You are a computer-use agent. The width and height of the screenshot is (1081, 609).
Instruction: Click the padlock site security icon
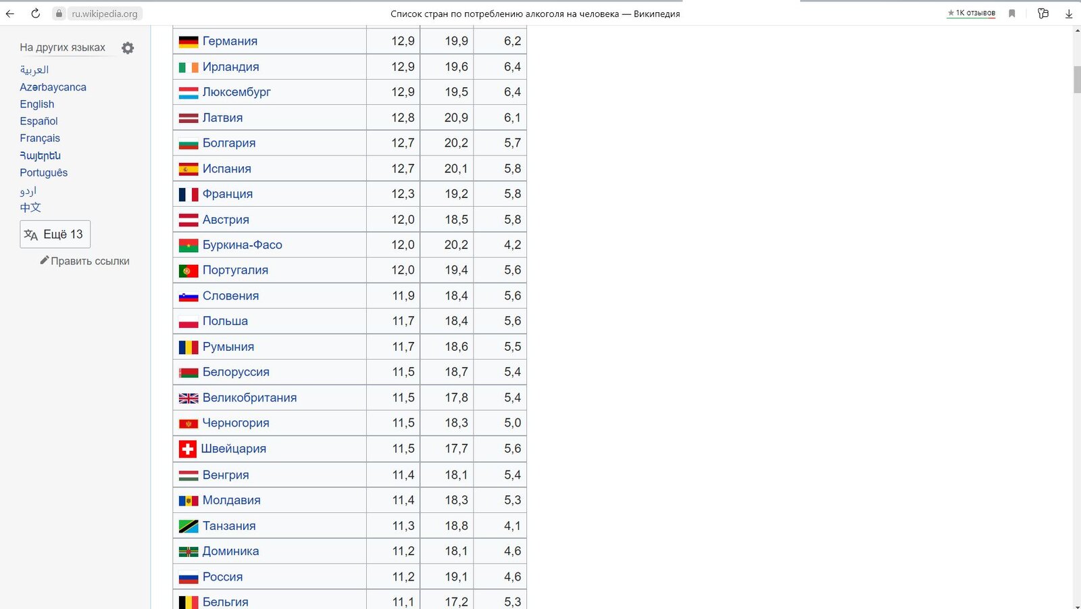[59, 14]
